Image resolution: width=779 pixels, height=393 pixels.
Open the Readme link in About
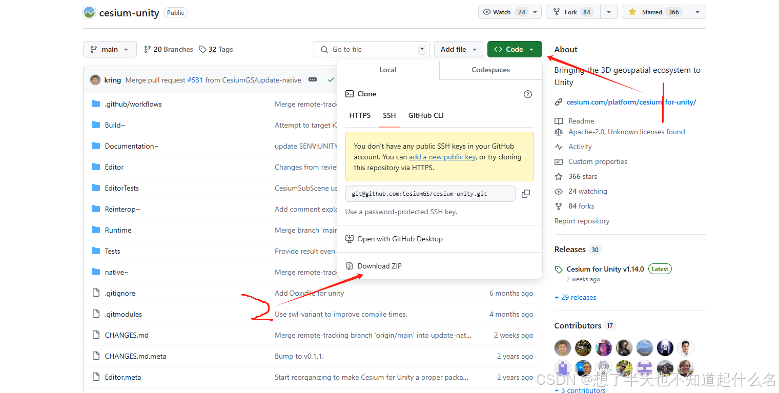click(581, 121)
